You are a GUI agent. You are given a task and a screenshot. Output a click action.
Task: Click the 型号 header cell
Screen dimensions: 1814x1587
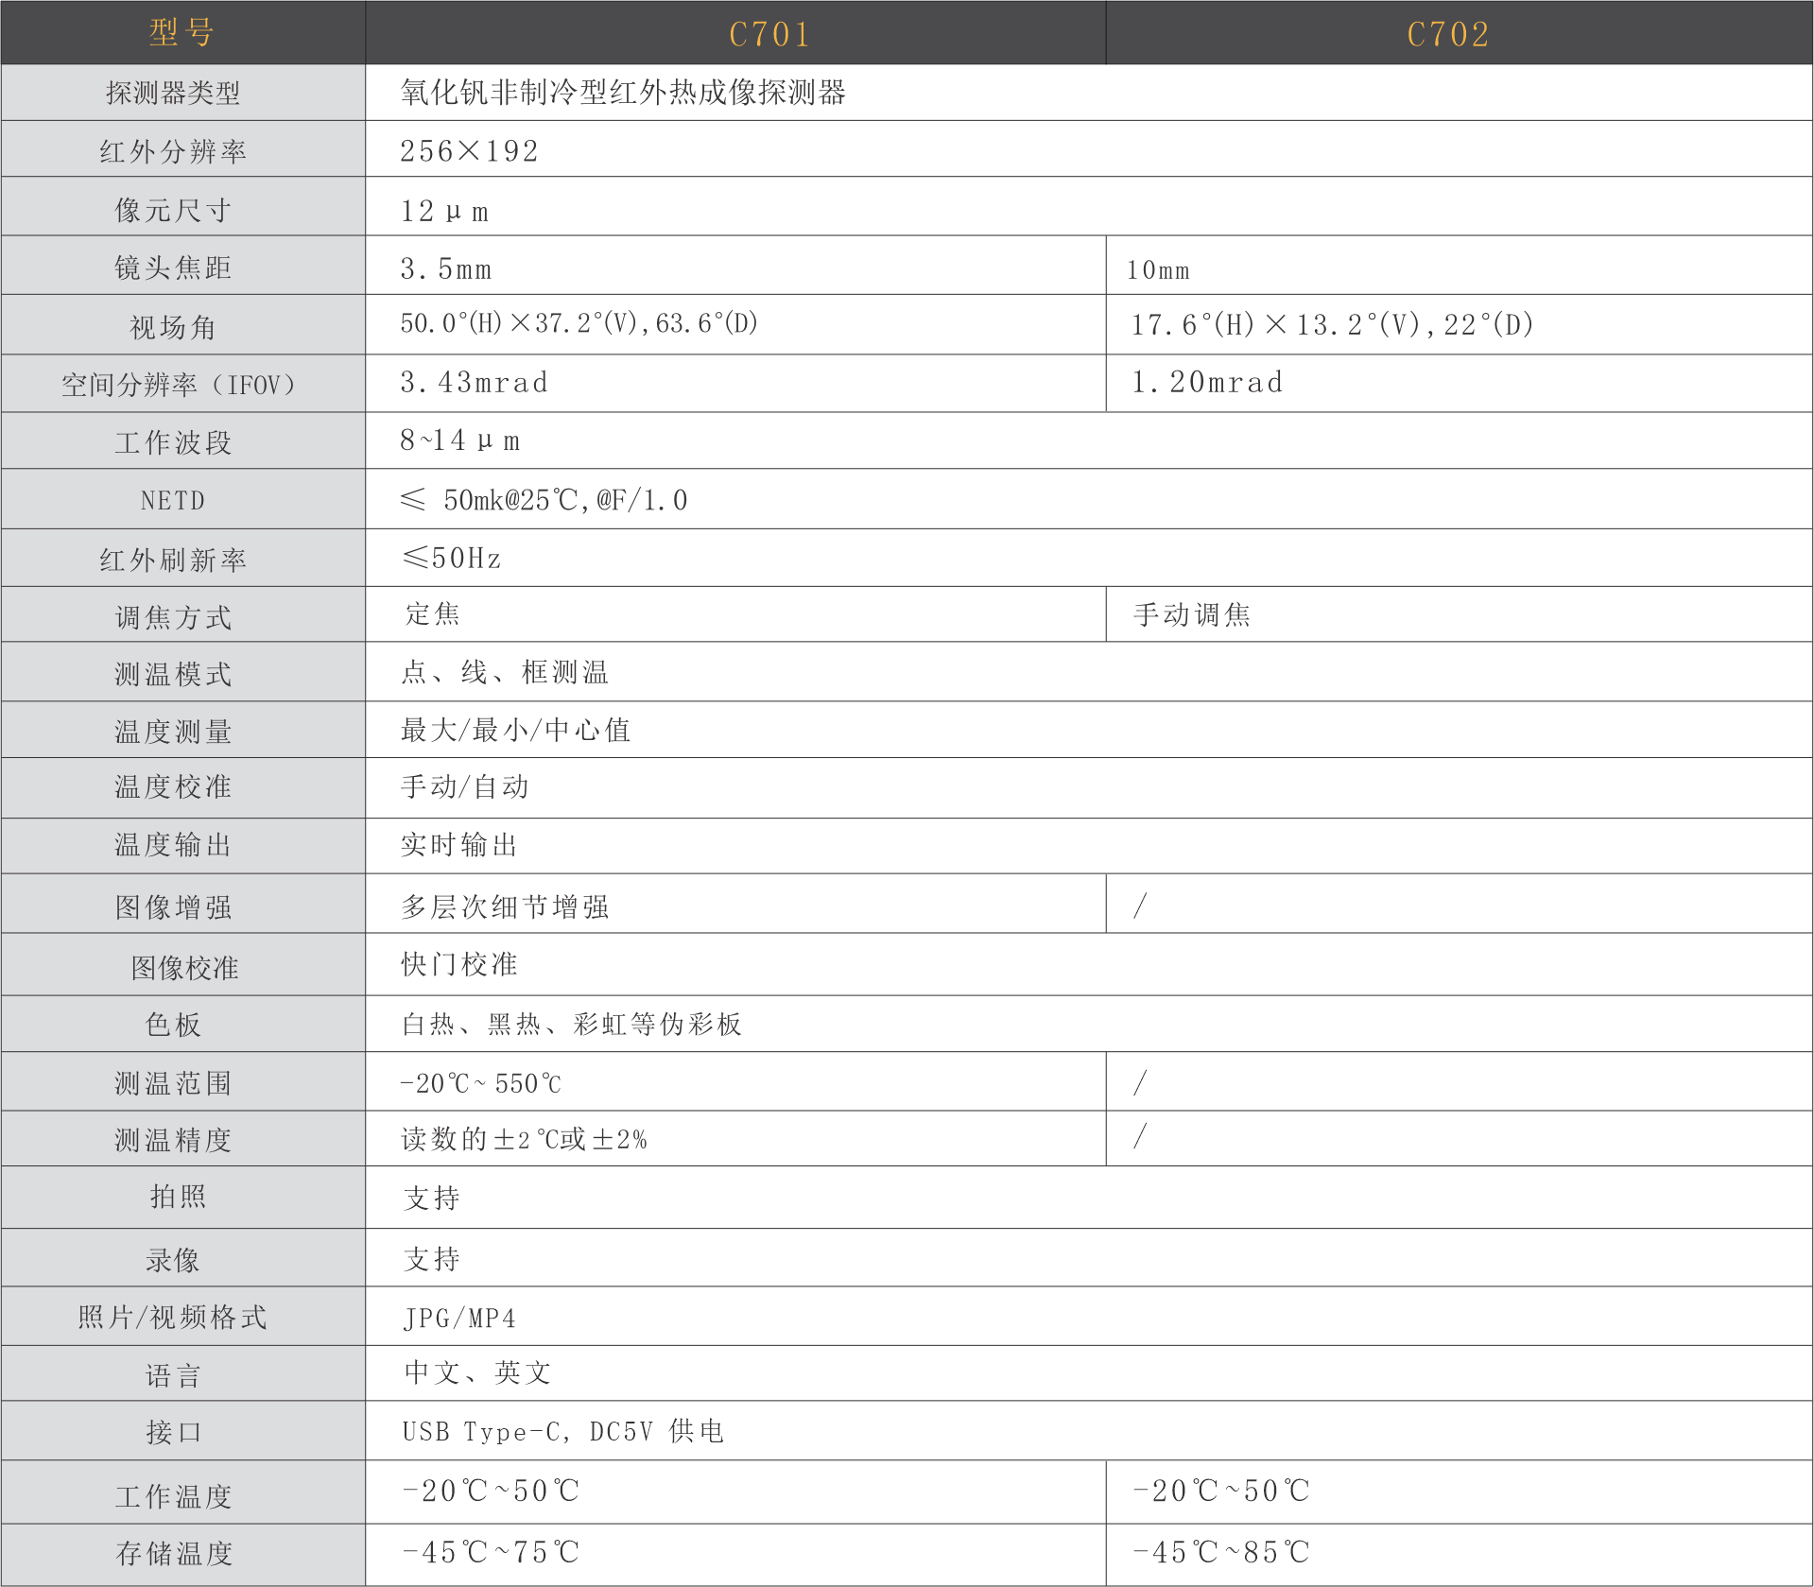pyautogui.click(x=182, y=33)
